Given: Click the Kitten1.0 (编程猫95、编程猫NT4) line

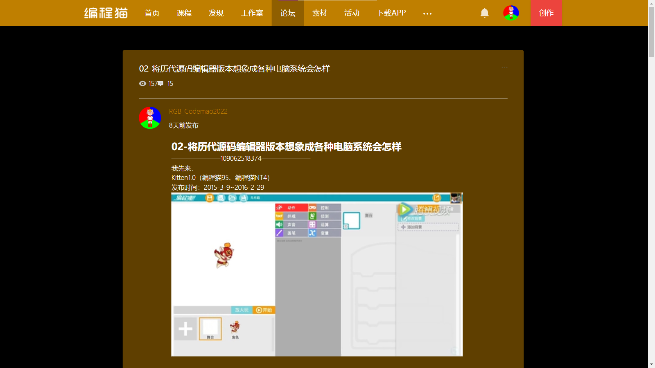Looking at the screenshot, I should [220, 178].
